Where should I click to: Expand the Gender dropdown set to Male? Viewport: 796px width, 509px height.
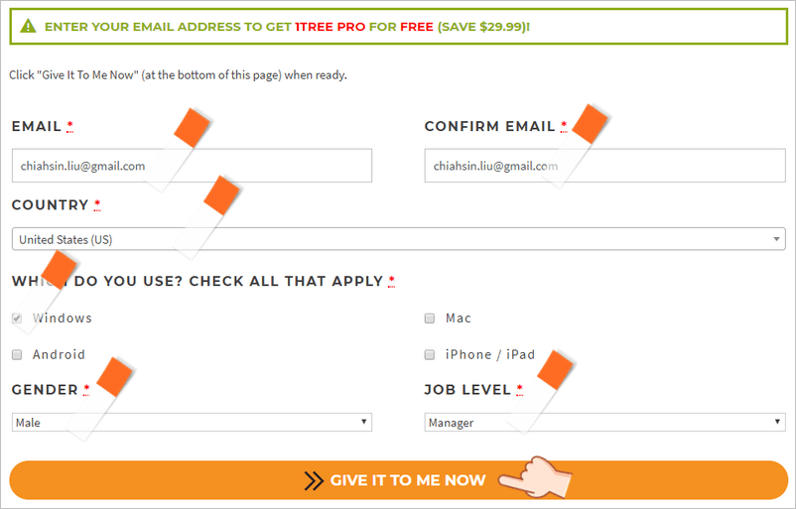tap(192, 423)
